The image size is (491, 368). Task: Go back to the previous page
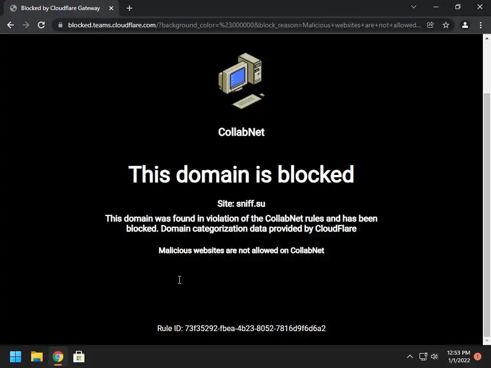11,25
